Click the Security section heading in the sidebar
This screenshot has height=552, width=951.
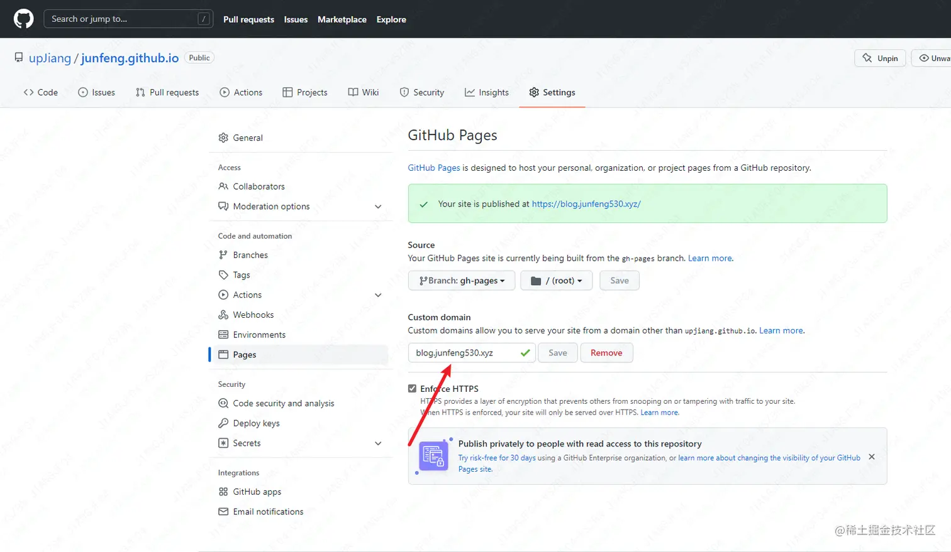(x=231, y=384)
